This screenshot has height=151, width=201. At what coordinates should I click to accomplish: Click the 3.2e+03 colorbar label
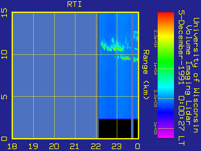pyautogui.click(x=155, y=98)
